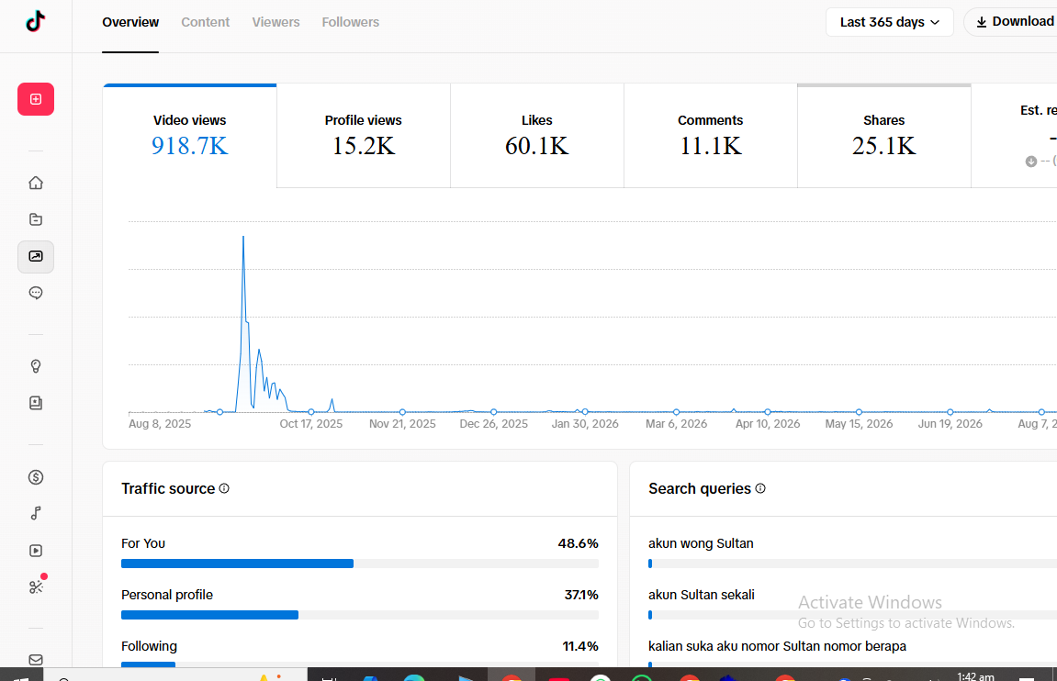Click the For You traffic progress bar
Viewport: 1057px width, 681px height.
click(x=360, y=564)
